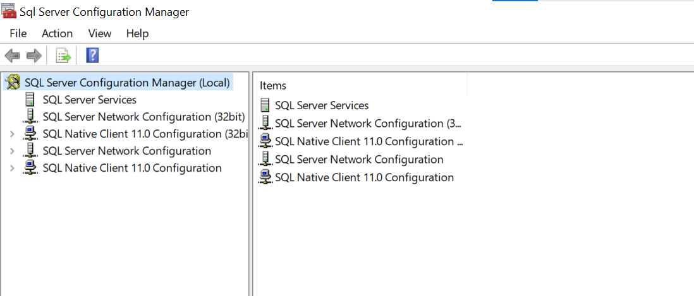Click the Export List toolbar icon
The height and width of the screenshot is (296, 694).
click(63, 56)
